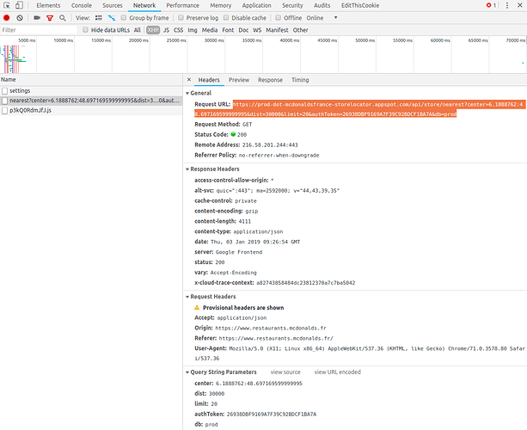
Task: Open network search with the magnifier icon
Action: click(x=63, y=18)
